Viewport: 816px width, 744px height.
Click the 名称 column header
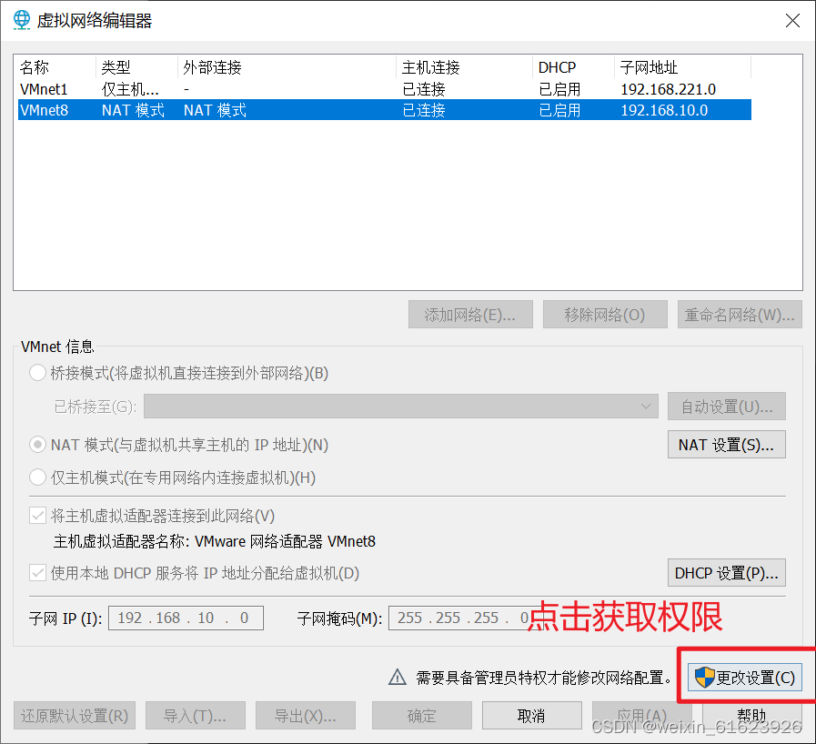coord(56,67)
